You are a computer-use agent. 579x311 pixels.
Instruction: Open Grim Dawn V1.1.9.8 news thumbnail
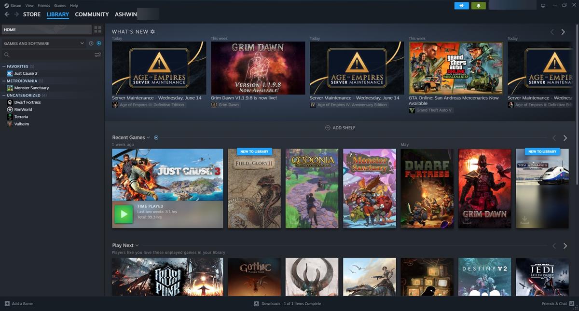(258, 68)
